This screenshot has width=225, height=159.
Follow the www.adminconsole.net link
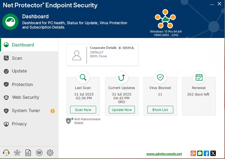pos(164,154)
